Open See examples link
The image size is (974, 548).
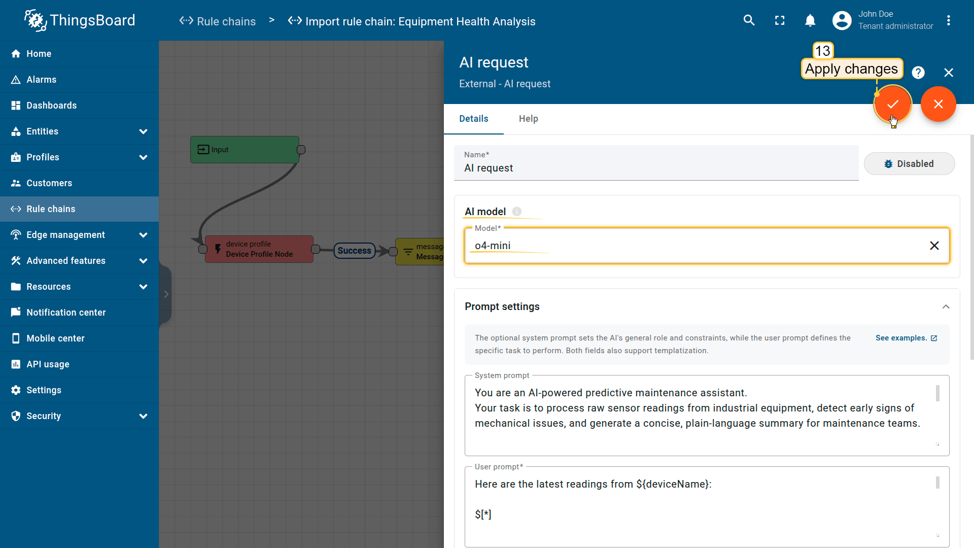pos(906,338)
